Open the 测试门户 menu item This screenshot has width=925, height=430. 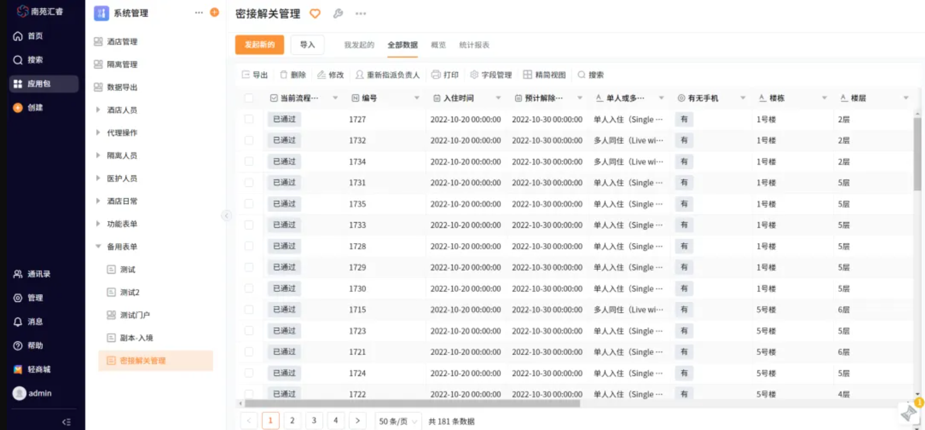click(x=135, y=315)
